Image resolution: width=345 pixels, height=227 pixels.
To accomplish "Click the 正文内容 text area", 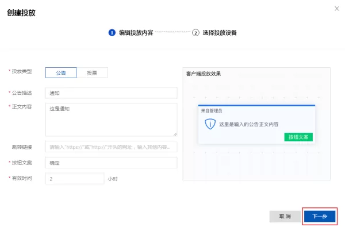I will 112,120.
